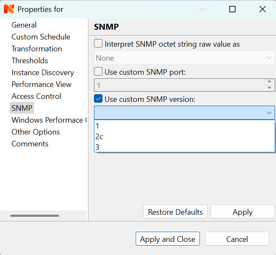Screen dimensions: 276x255
Task: Open the None raw value dropdown
Action: 184,58
